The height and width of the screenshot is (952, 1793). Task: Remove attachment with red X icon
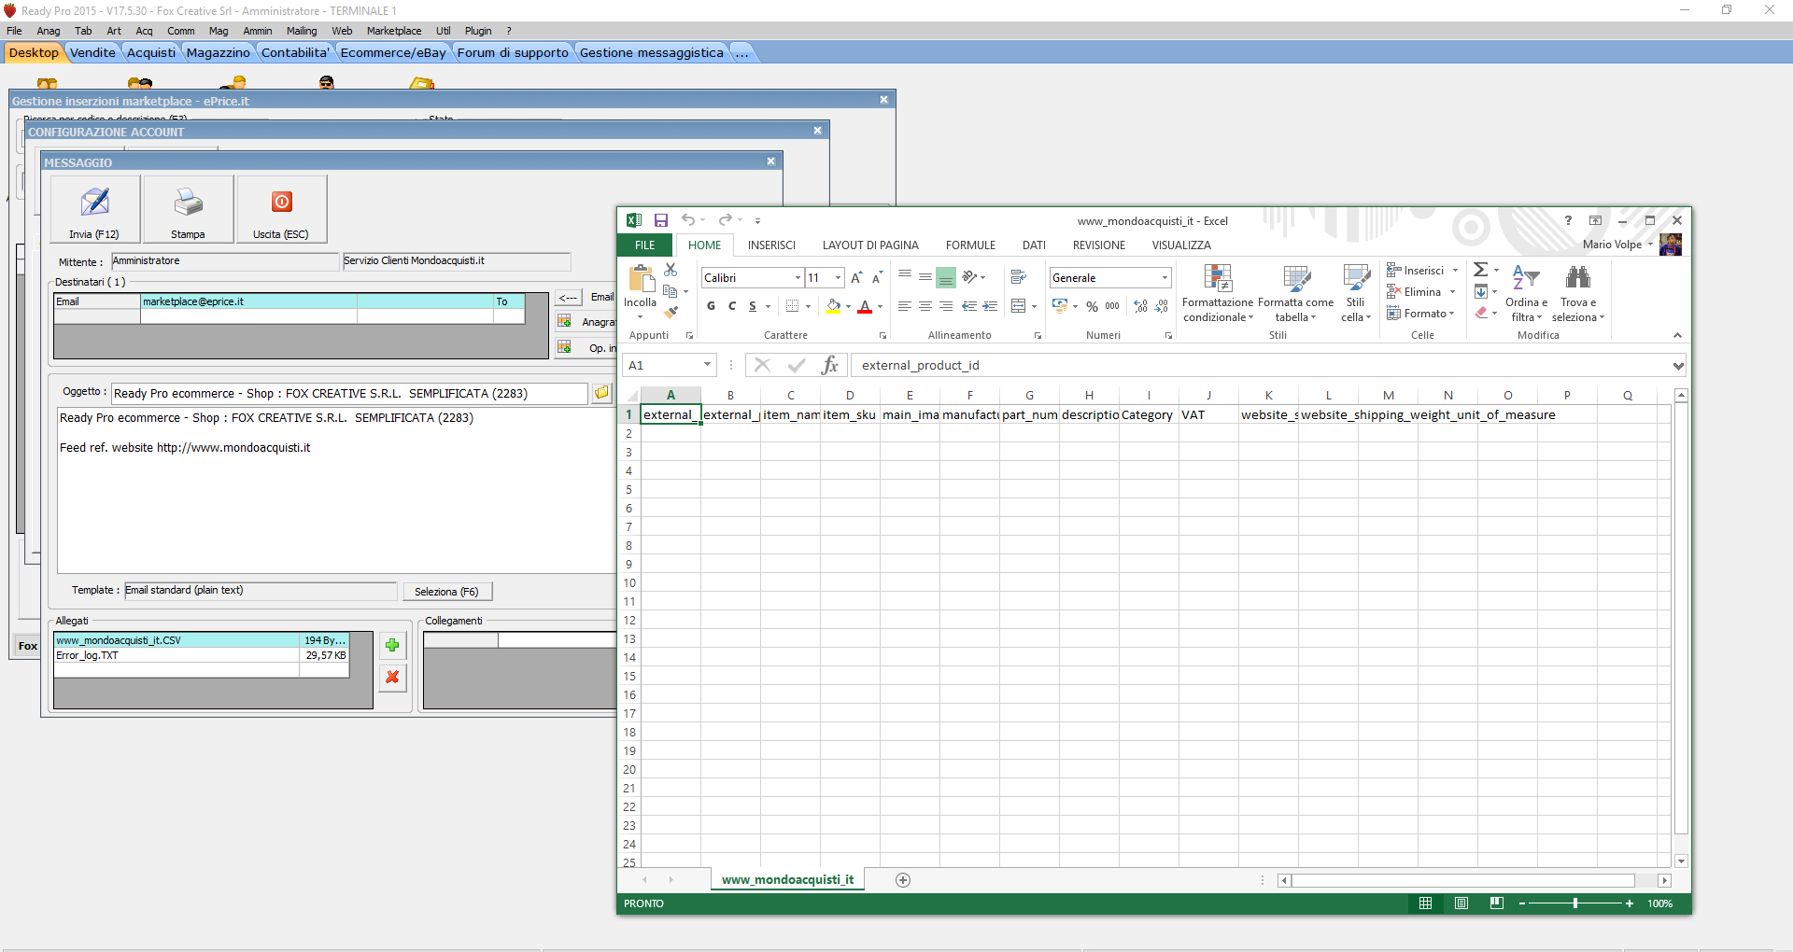pyautogui.click(x=392, y=678)
